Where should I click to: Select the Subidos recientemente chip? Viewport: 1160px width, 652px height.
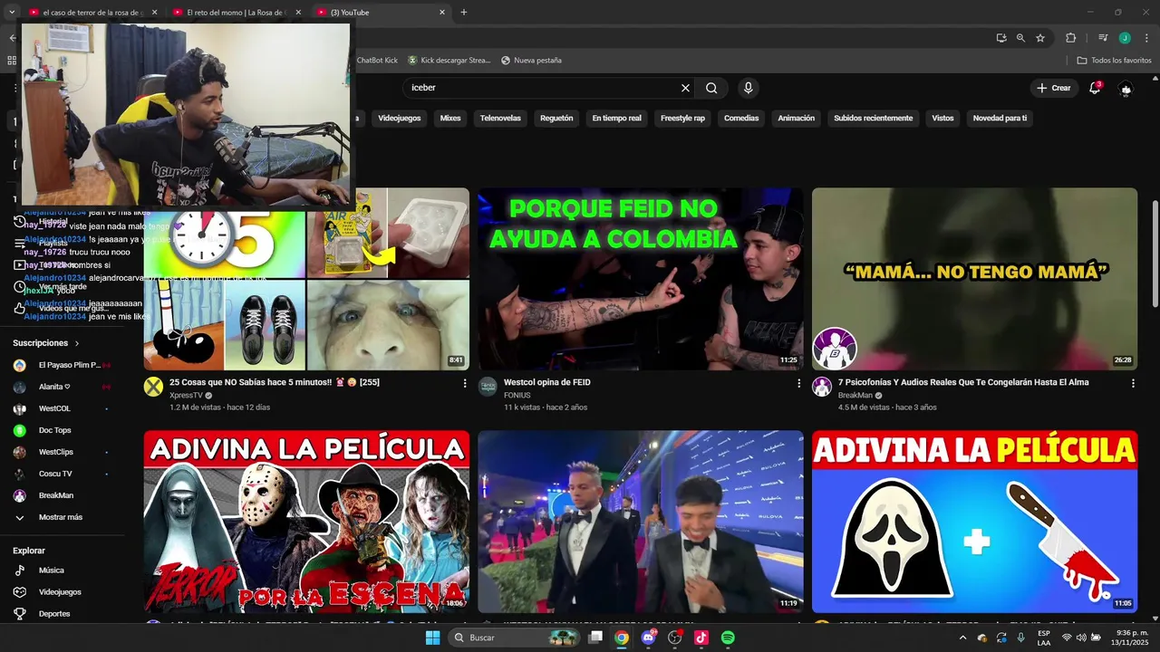(874, 118)
